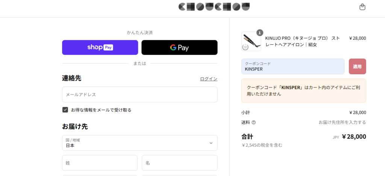The height and width of the screenshot is (176, 385).
Task: Click the 小計 subtotal label
Action: (x=246, y=113)
